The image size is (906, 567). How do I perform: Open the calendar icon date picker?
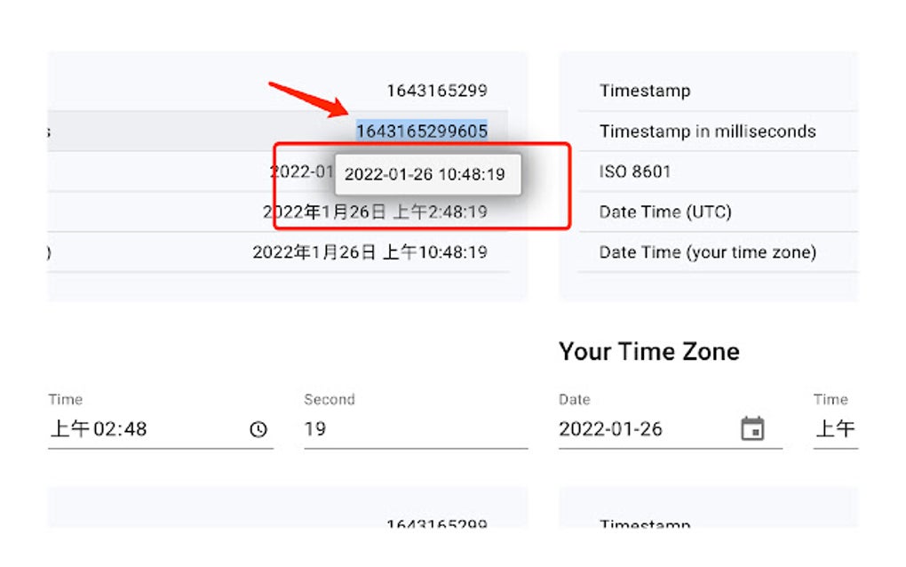tap(753, 428)
